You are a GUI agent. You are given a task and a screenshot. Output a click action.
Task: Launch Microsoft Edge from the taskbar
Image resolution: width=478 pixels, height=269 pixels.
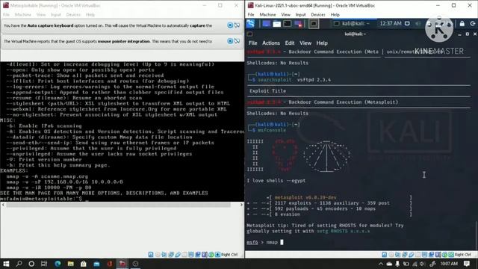[x=58, y=264]
